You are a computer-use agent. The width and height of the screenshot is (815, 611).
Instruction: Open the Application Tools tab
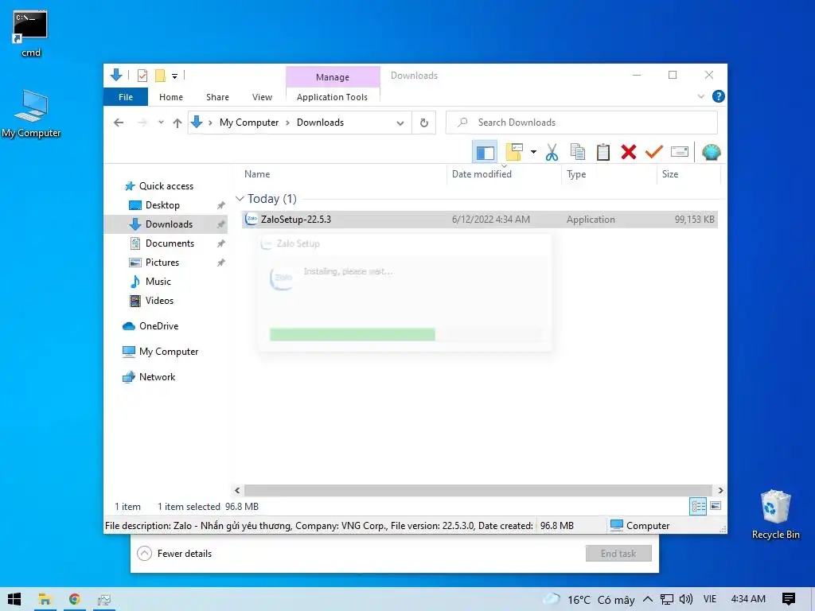(332, 97)
